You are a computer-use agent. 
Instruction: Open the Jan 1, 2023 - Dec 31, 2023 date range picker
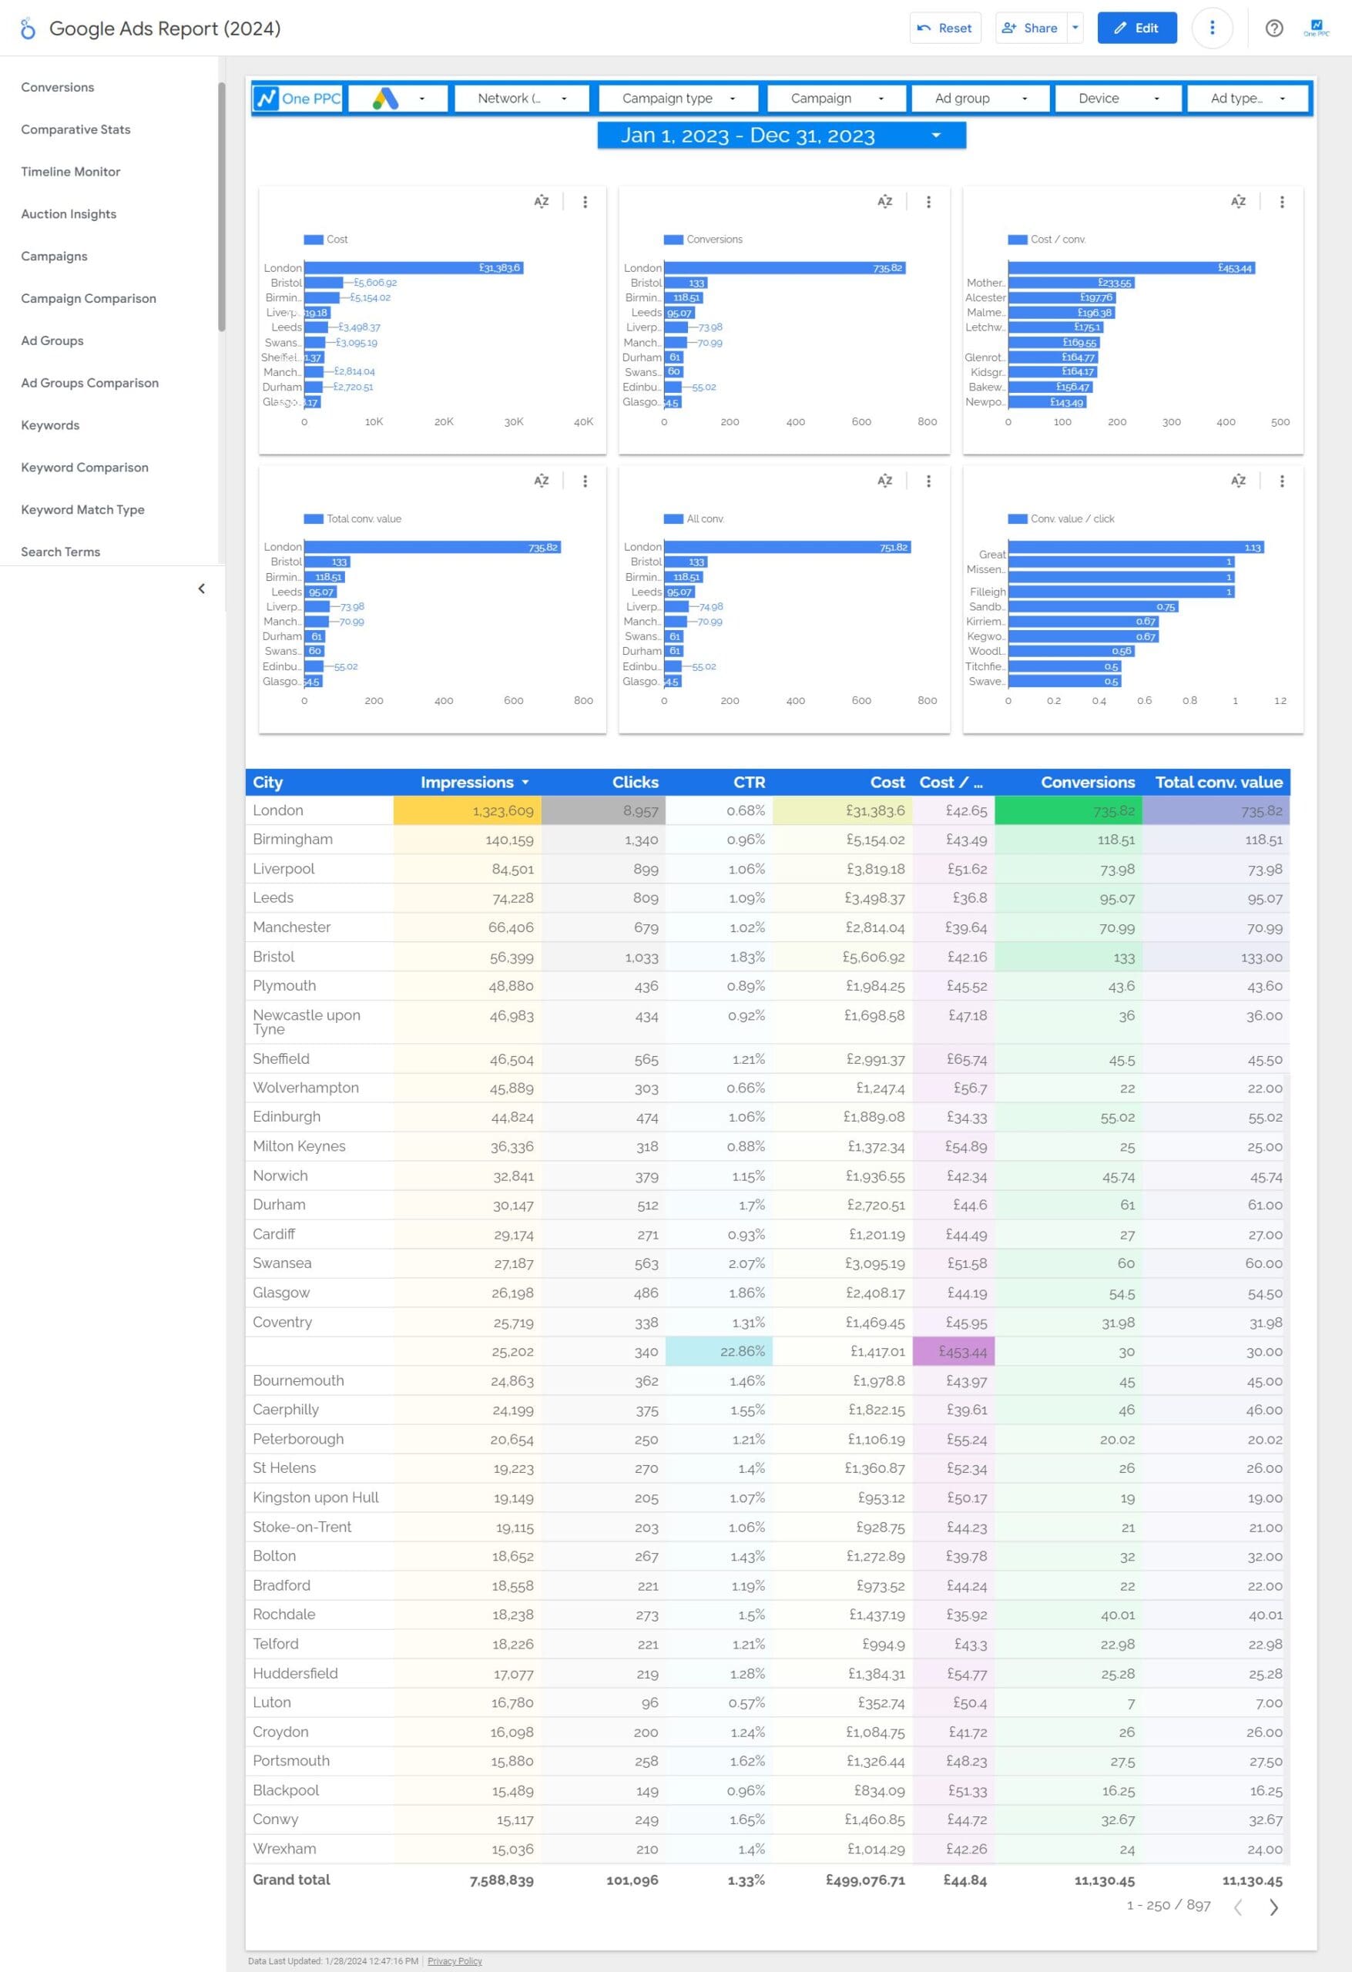(x=781, y=136)
